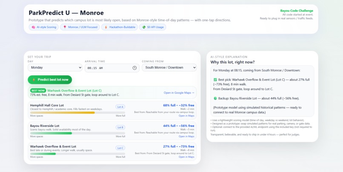Click the Walk ~2 min text
343x172 pixels.
pyautogui.click(x=187, y=109)
